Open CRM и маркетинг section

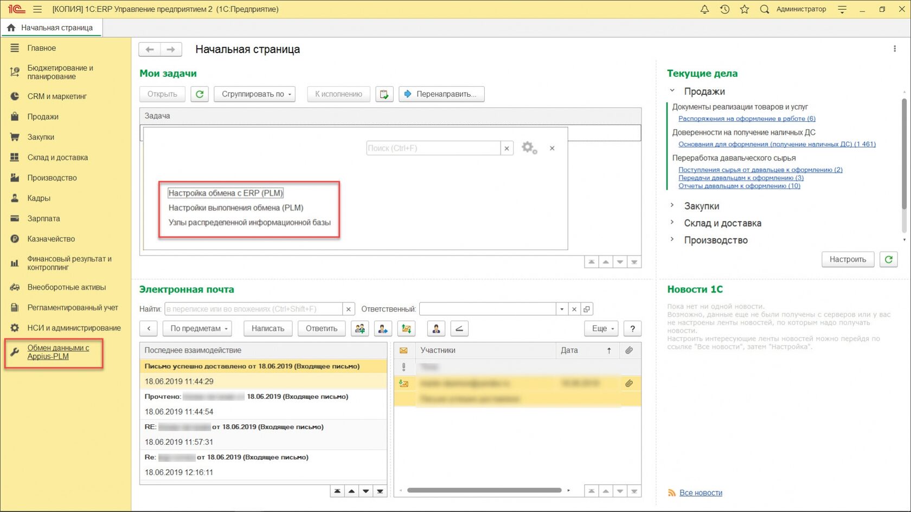click(57, 96)
